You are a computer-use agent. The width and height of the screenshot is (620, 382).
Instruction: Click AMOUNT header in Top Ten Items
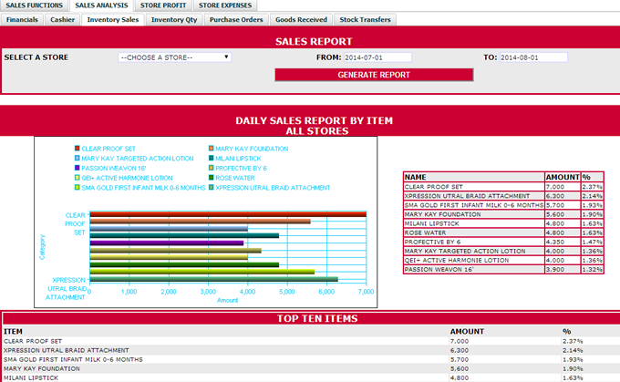coord(467,331)
